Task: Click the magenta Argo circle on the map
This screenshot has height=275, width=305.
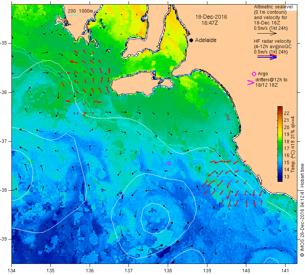Action: click(169, 163)
